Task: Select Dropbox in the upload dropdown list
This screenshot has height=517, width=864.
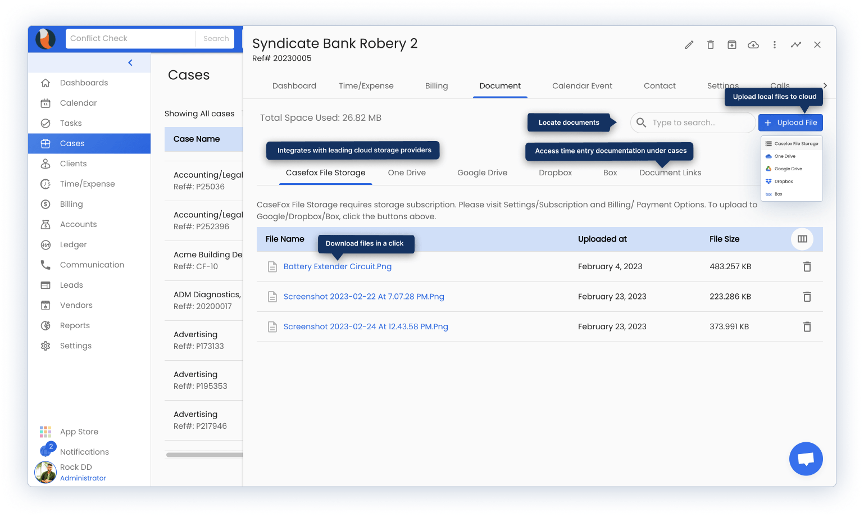Action: [x=783, y=182]
